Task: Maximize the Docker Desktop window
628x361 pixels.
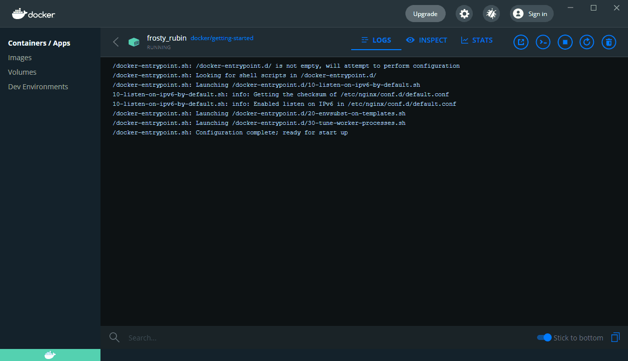Action: (x=593, y=8)
